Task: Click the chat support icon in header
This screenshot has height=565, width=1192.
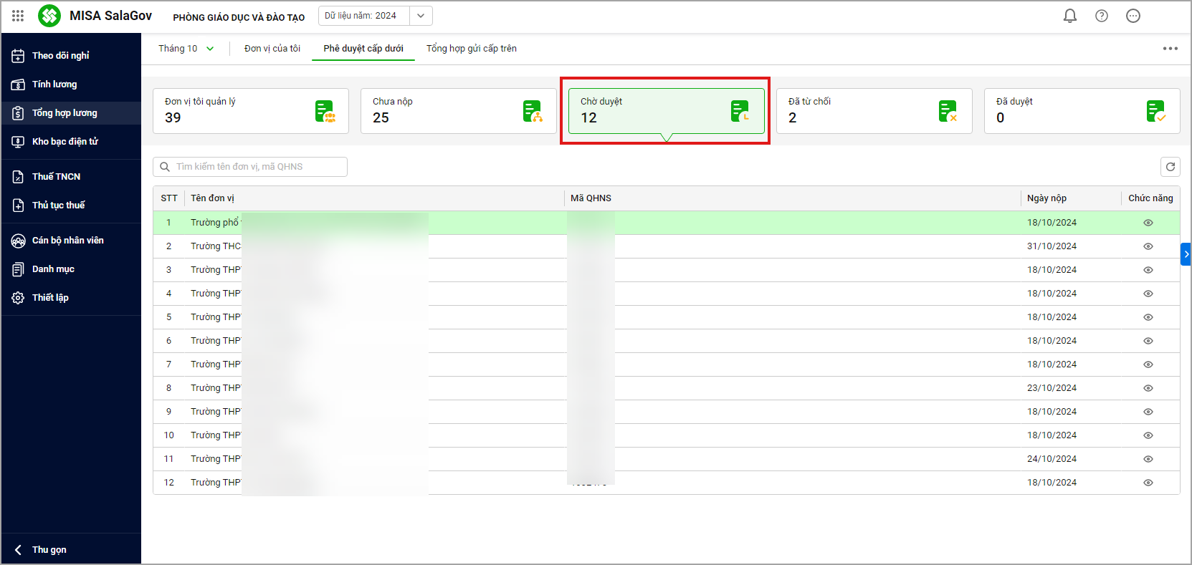Action: click(1133, 16)
